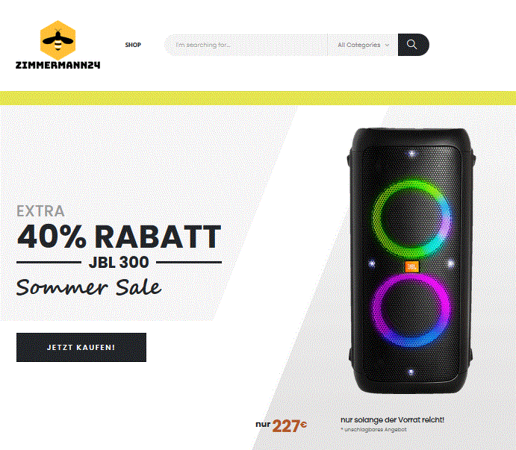The height and width of the screenshot is (450, 516).
Task: Click the JETZT KAUFEN! button
Action: 81,347
